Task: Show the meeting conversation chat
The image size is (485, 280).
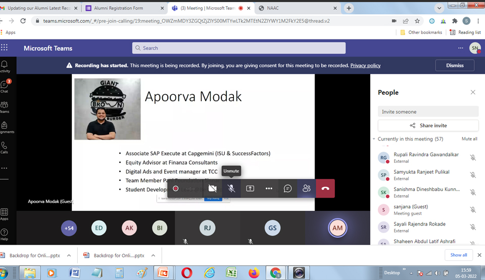Action: point(287,189)
